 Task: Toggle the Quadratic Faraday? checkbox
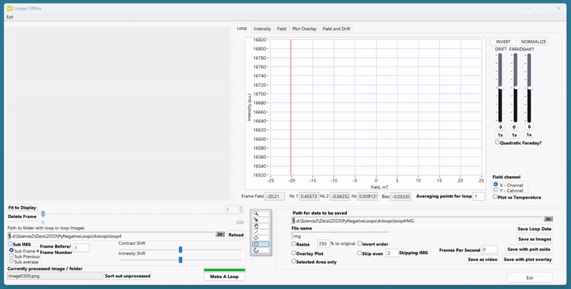coord(497,142)
